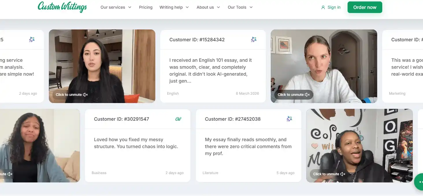Screen dimensions: 423x196
Task: Click the Order now button
Action: tap(365, 7)
